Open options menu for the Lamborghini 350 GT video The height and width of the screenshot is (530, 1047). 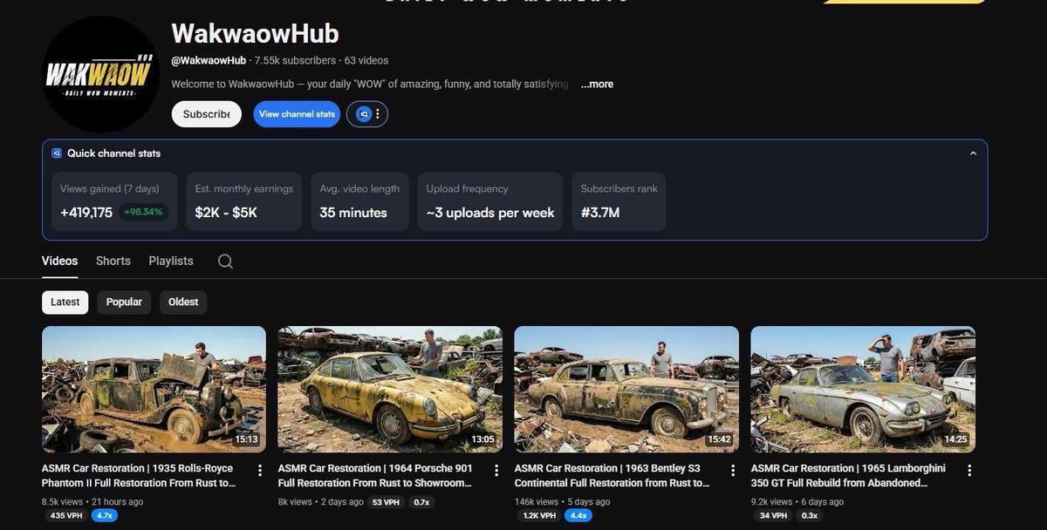point(969,471)
